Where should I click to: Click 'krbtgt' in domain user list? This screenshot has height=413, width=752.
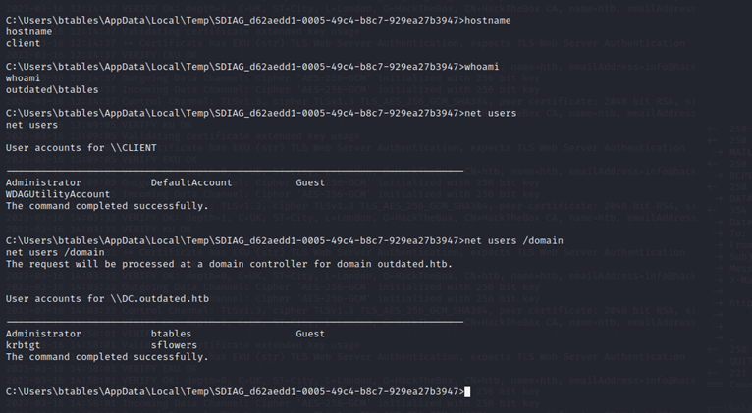point(23,345)
